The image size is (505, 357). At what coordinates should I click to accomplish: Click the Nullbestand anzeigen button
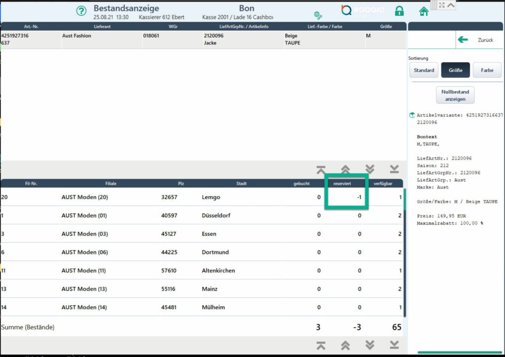coord(455,95)
